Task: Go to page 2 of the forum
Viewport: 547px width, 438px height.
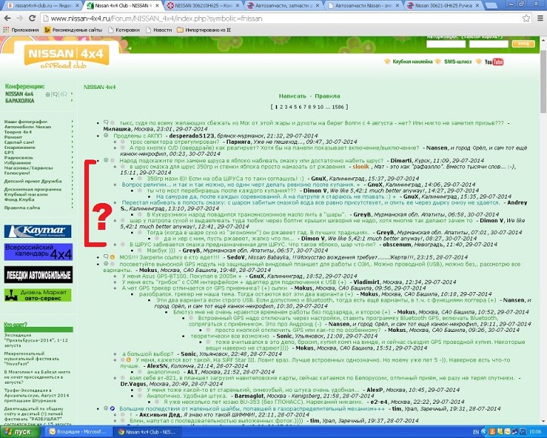Action: coord(281,107)
